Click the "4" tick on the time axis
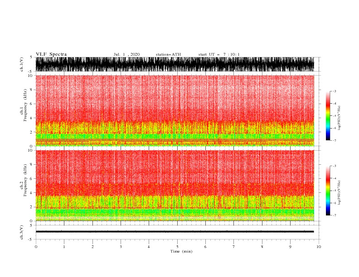359x277 pixels. pos(149,247)
